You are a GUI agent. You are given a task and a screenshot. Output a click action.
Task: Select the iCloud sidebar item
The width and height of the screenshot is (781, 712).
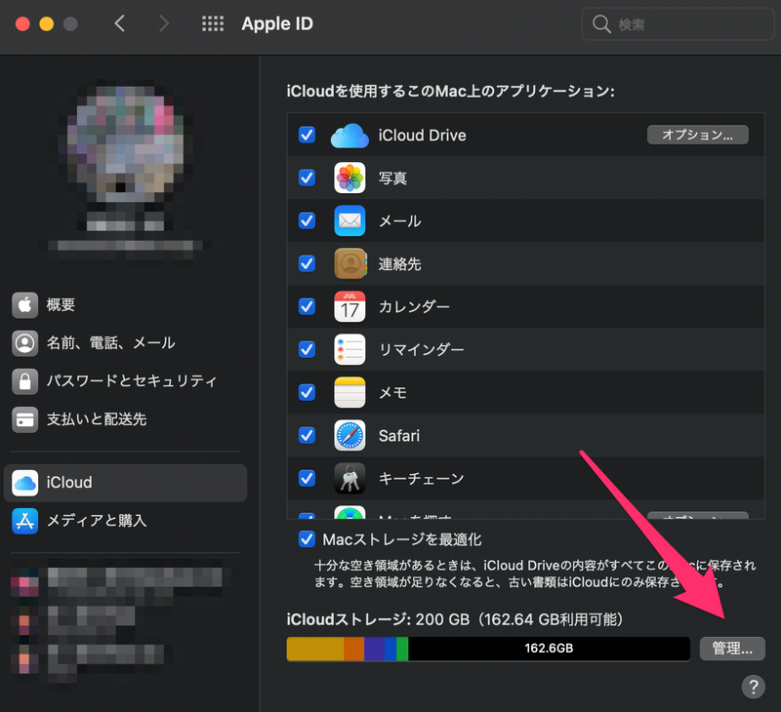tap(125, 483)
